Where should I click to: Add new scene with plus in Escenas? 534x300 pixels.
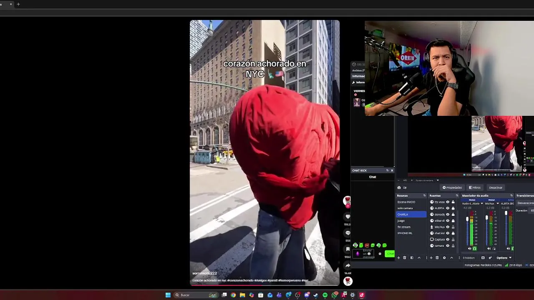click(x=398, y=258)
